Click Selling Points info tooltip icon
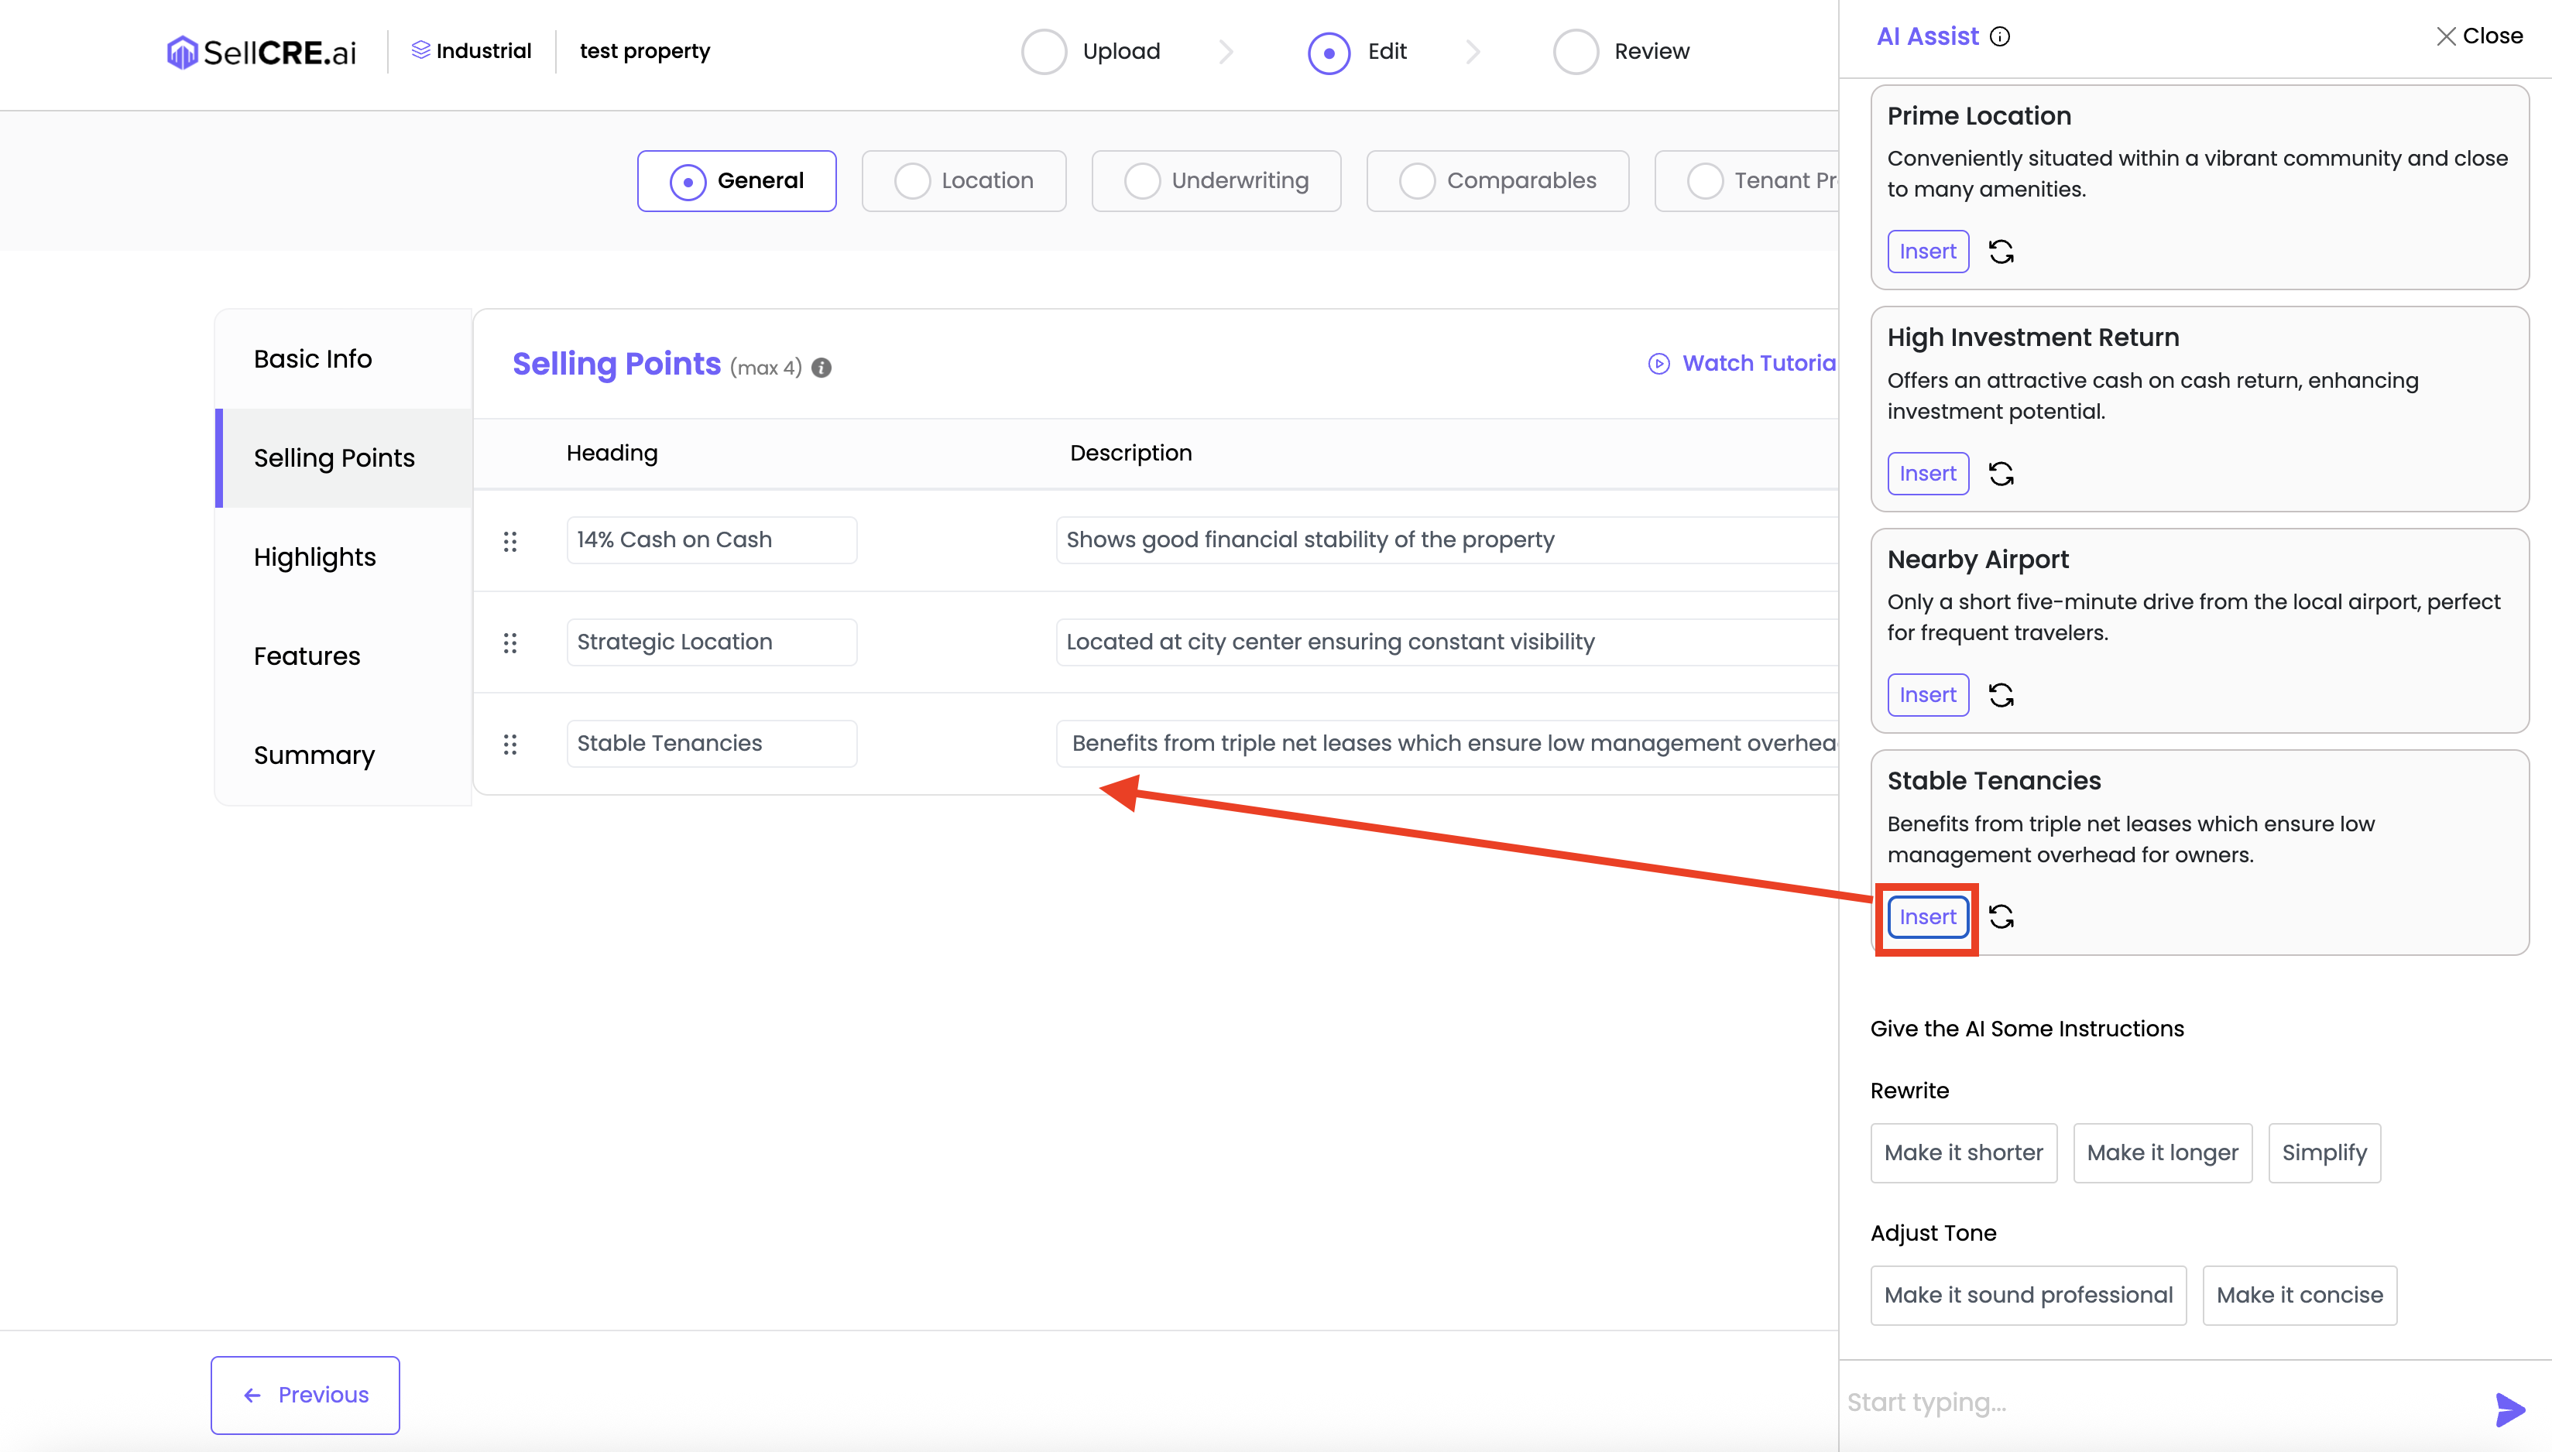The height and width of the screenshot is (1452, 2552). click(821, 368)
